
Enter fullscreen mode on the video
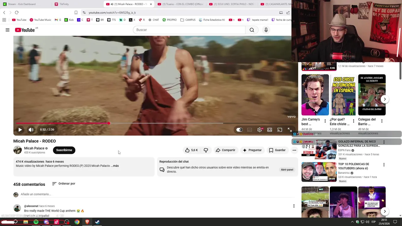290,130
